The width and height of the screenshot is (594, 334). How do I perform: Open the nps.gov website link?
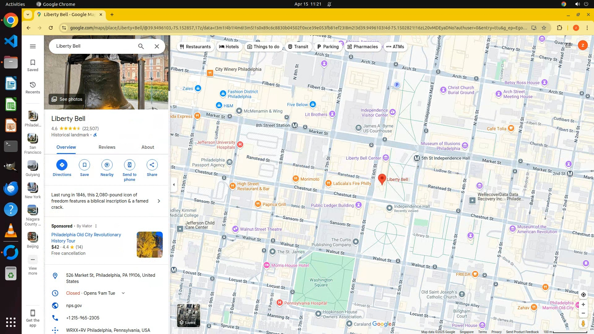pyautogui.click(x=74, y=306)
